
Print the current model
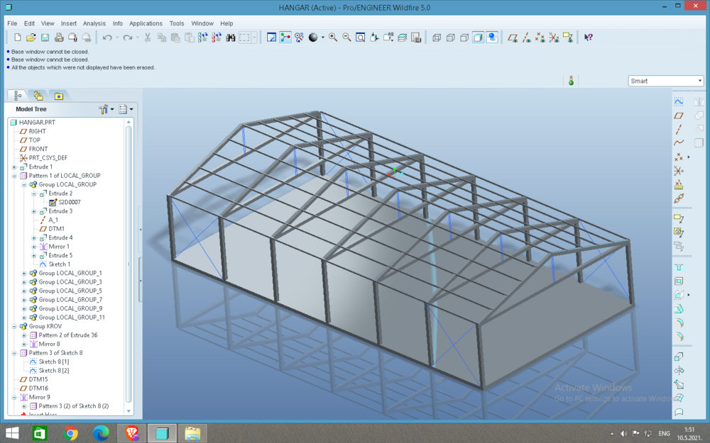tap(59, 38)
